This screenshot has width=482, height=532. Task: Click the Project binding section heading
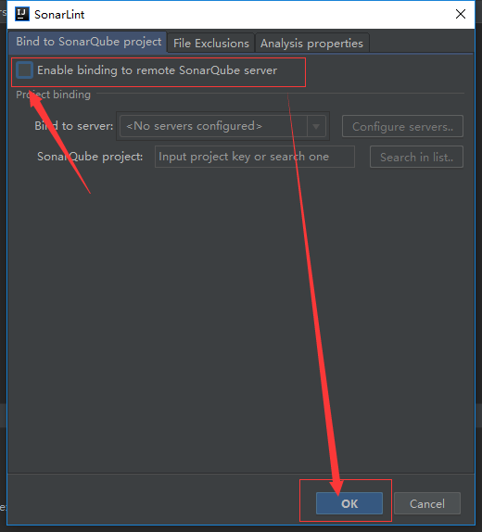click(x=53, y=95)
